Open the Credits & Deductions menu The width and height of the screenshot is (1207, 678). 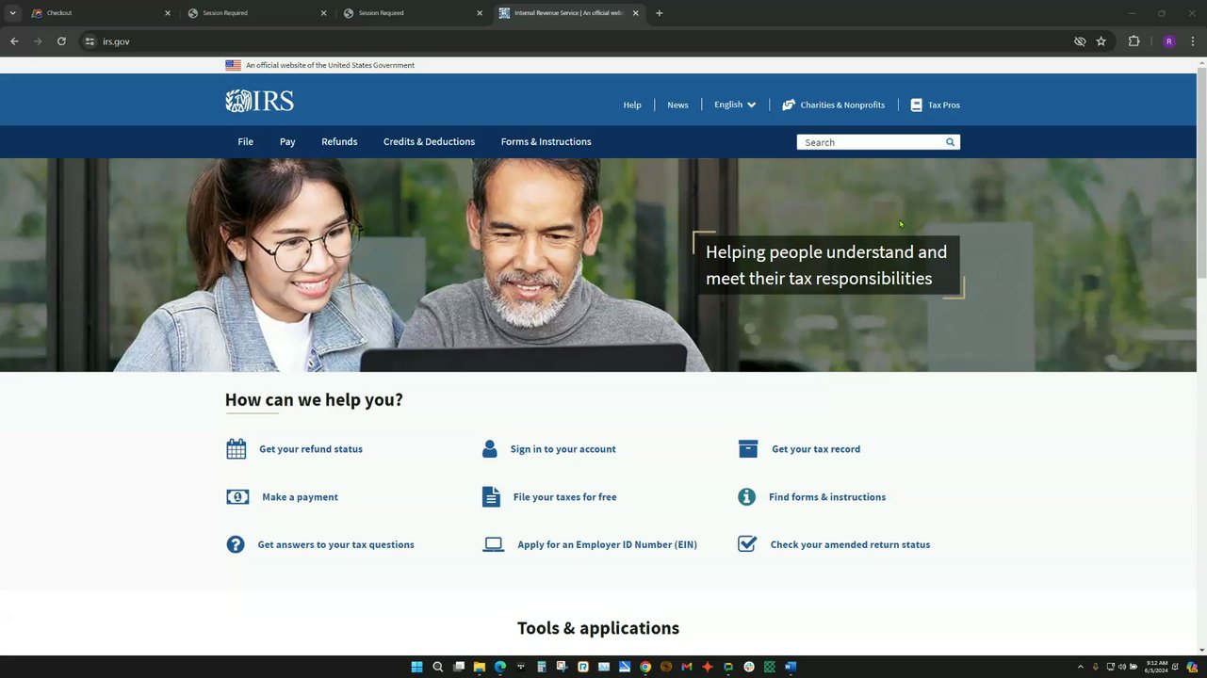pos(429,141)
